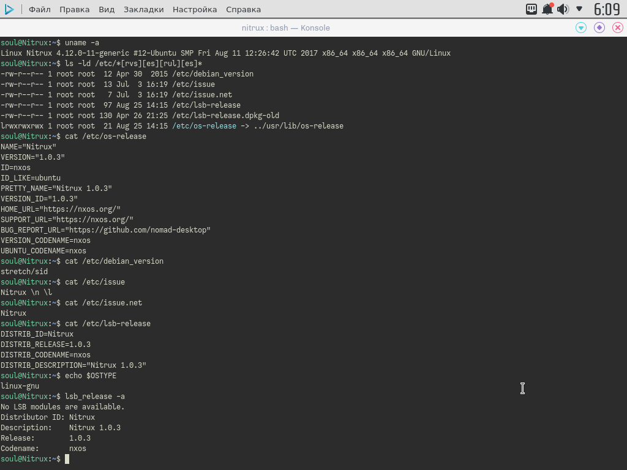The image size is (627, 470).
Task: Click the blue /etc/os-release symlink
Action: point(204,126)
